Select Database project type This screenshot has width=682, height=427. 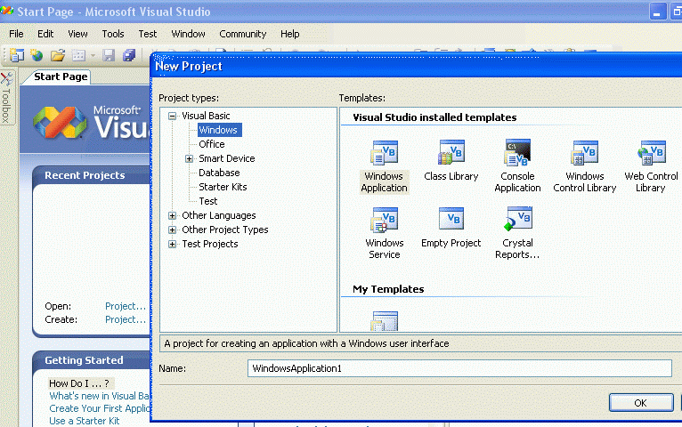219,173
